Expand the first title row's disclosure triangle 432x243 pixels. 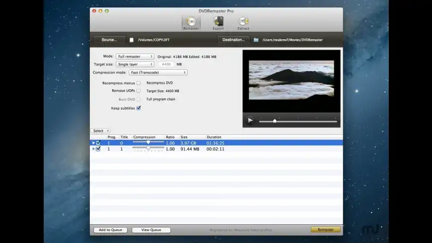point(93,143)
